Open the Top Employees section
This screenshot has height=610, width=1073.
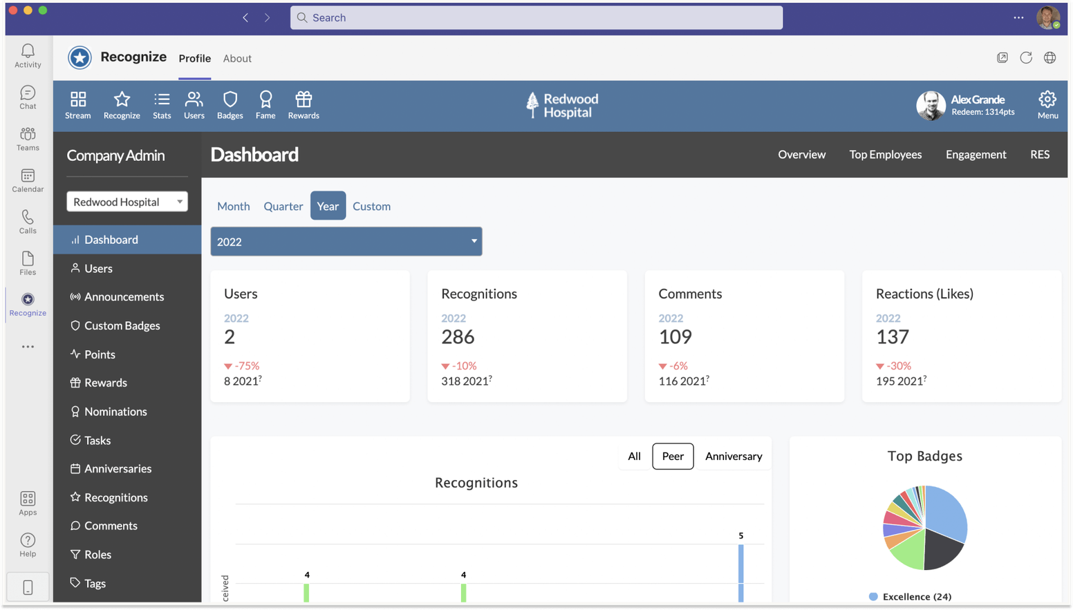[886, 155]
